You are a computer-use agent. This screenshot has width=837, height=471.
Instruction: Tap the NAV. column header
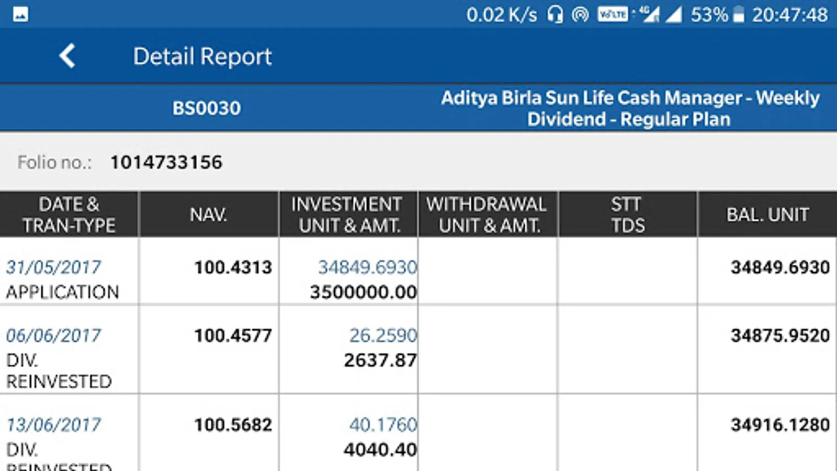pyautogui.click(x=209, y=215)
